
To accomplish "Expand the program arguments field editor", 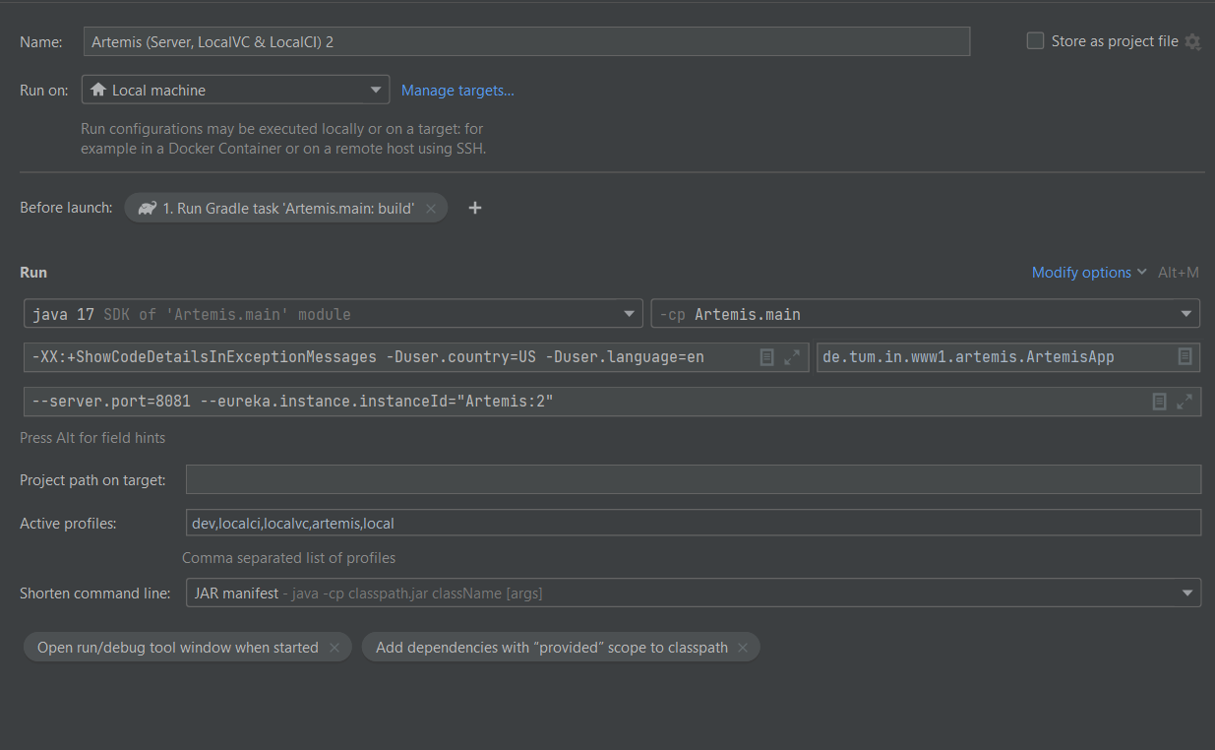I will (1183, 401).
